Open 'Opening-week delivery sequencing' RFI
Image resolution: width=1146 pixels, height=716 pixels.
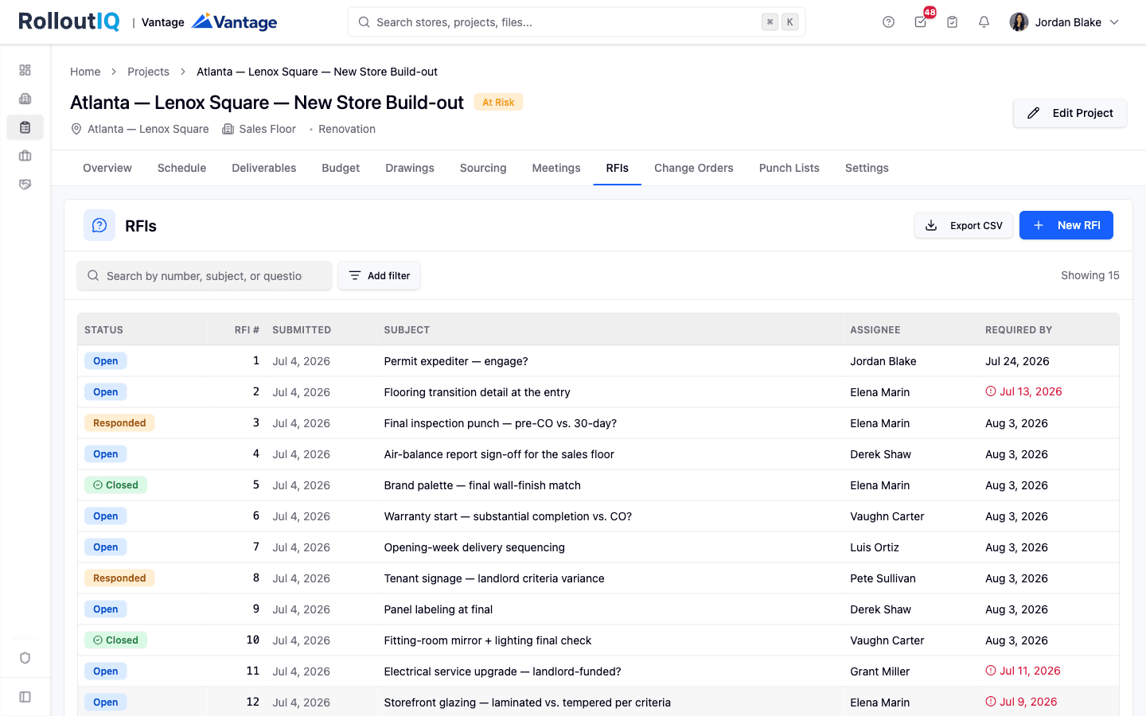click(474, 547)
